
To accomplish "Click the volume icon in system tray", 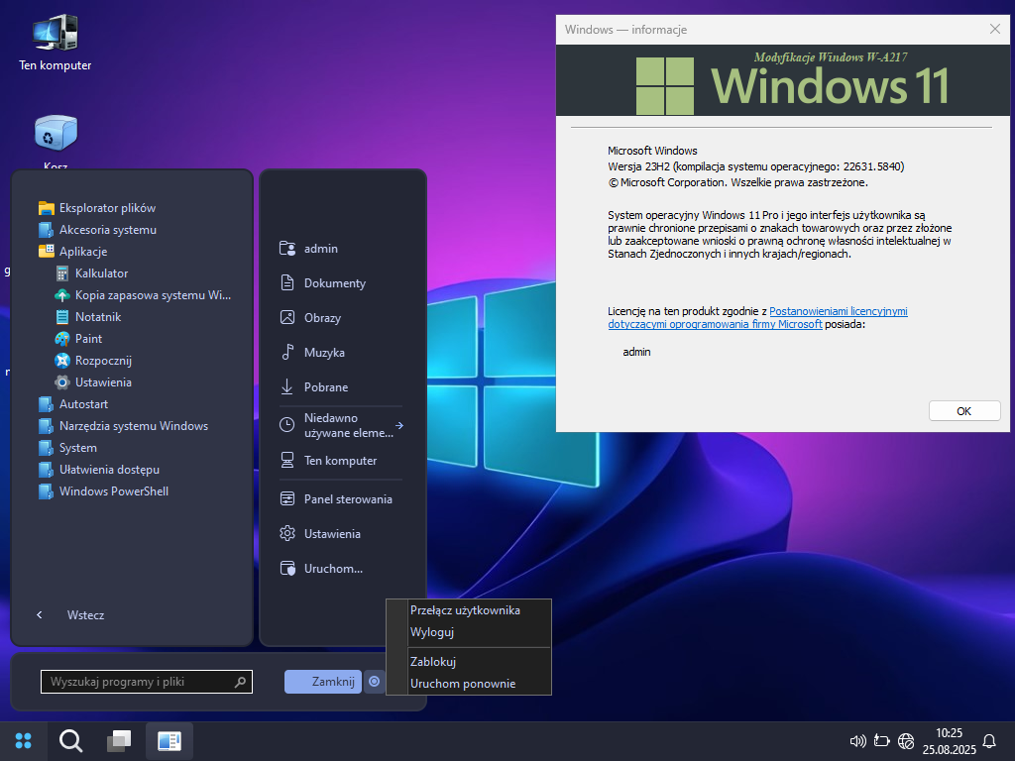I will [858, 740].
